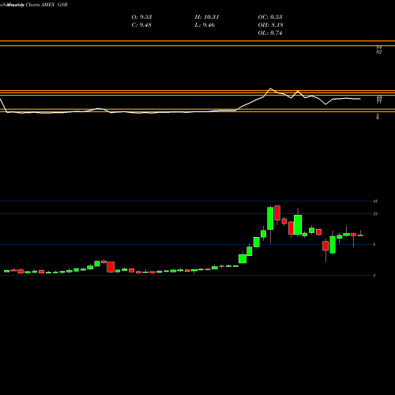Click the 'OH: 8.18' reading
This screenshot has height=395, width=395.
click(x=270, y=25)
